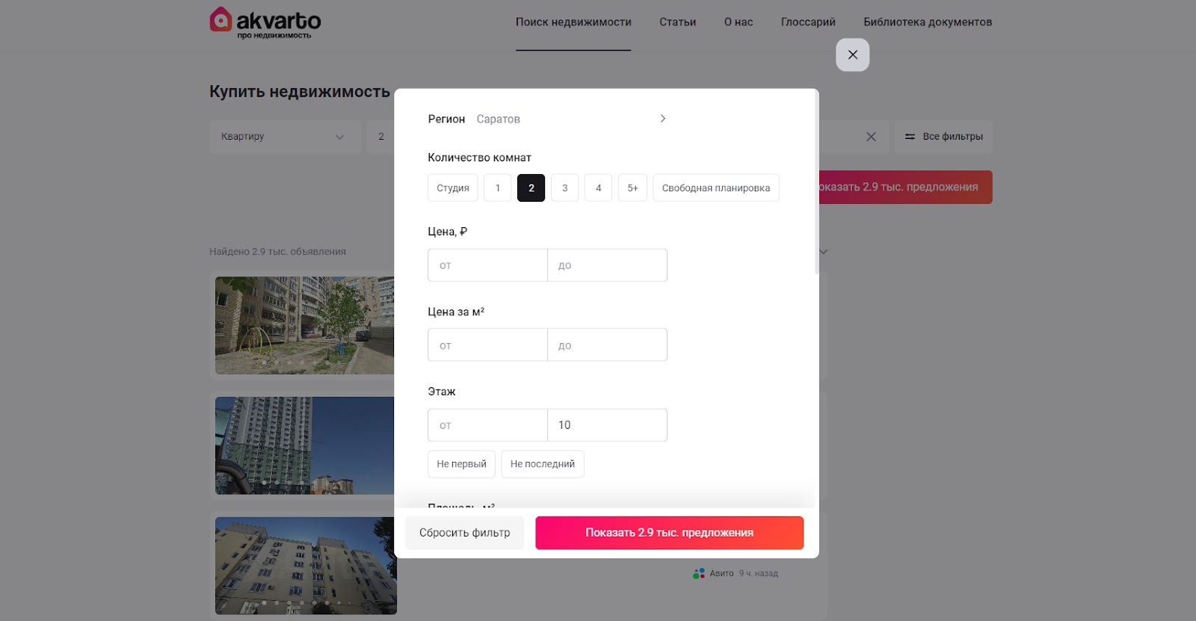
Task: Open third listing building photo thumbnail
Action: (x=306, y=566)
